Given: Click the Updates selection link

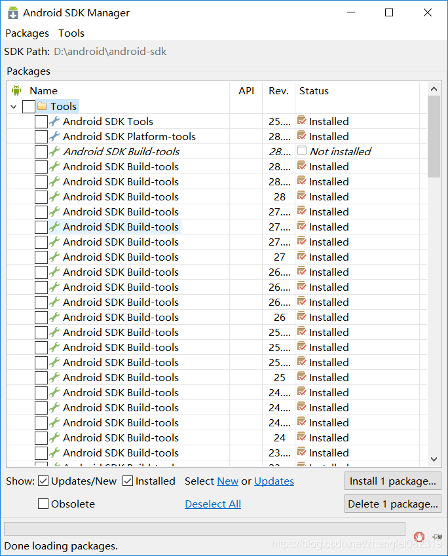Looking at the screenshot, I should (x=274, y=481).
